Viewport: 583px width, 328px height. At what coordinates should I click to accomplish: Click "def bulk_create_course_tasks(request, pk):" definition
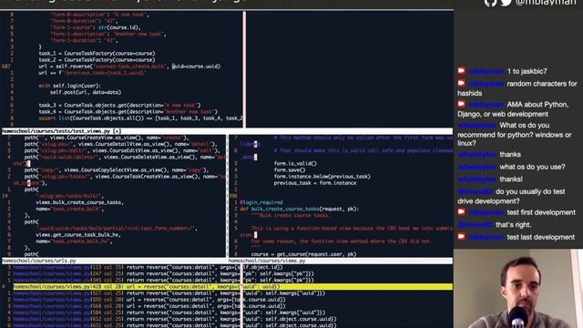[299, 209]
